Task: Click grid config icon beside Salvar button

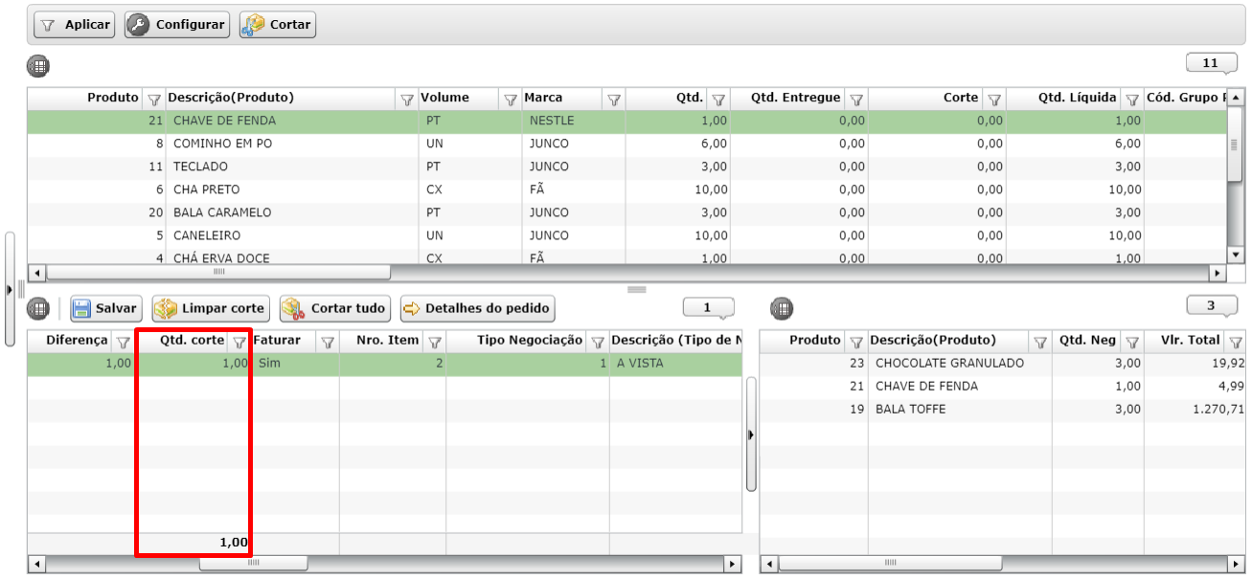Action: [x=38, y=308]
